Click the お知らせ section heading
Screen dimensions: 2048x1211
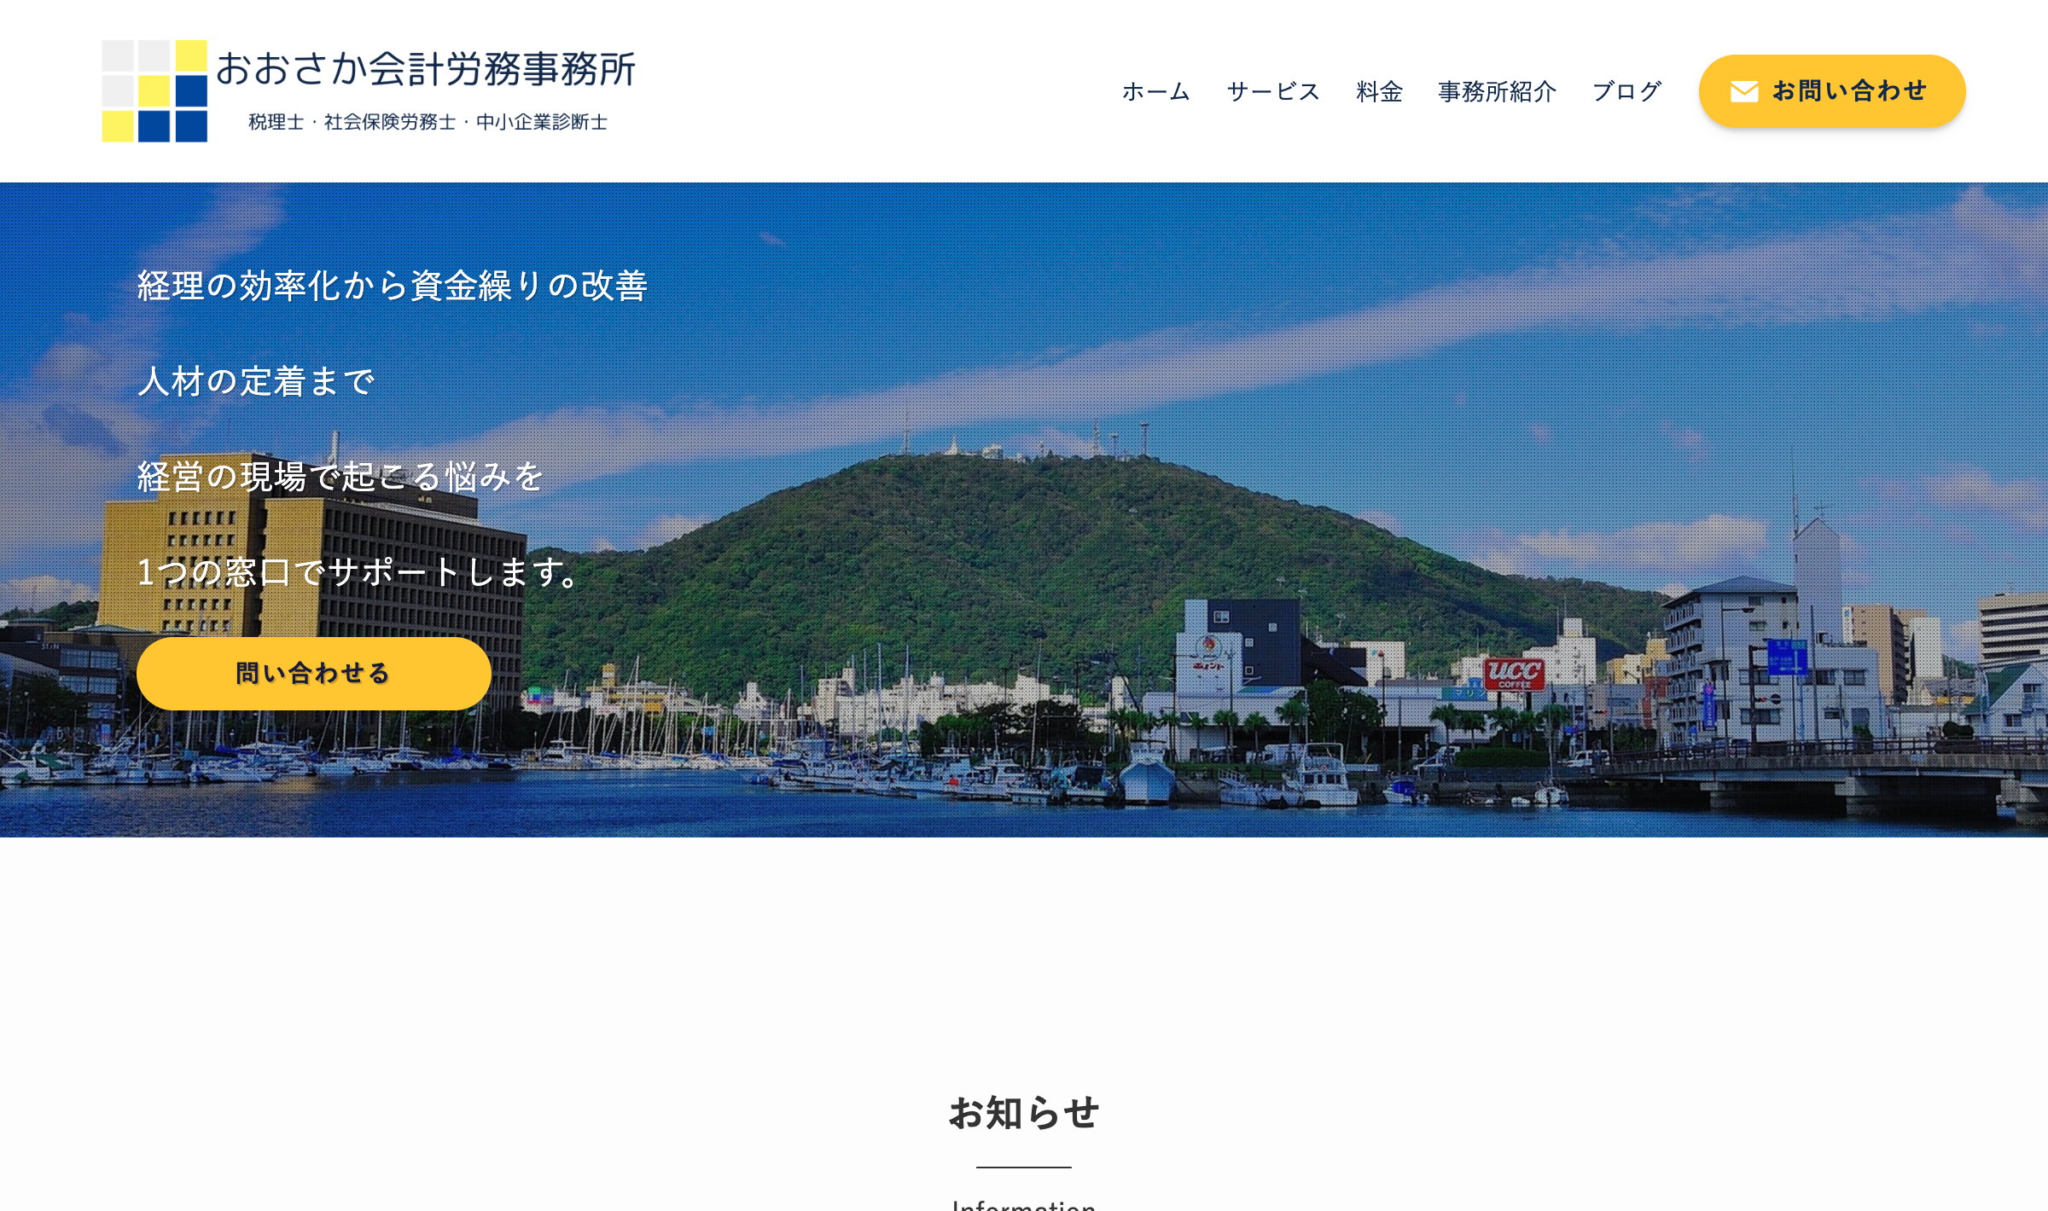[x=1023, y=1113]
